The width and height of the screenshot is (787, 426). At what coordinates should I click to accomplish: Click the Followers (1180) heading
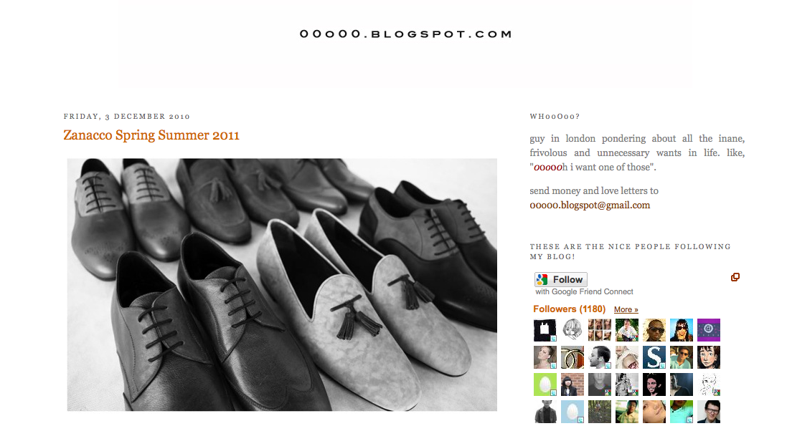(569, 309)
